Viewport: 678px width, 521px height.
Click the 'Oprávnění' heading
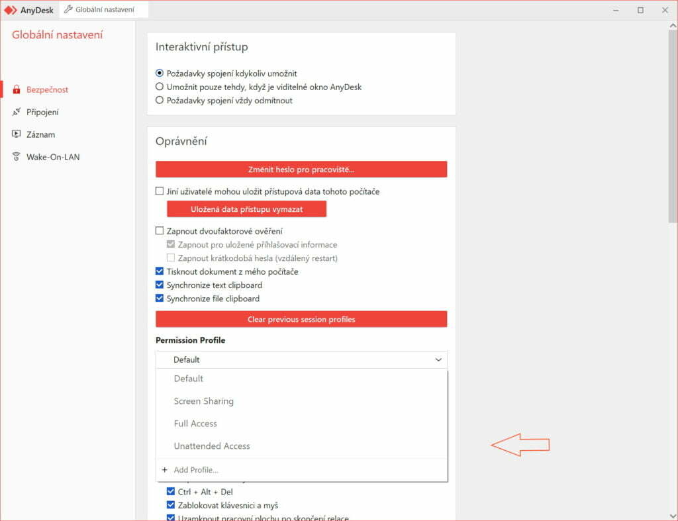point(181,141)
